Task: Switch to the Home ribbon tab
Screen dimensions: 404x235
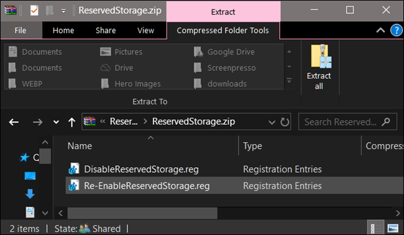Action: tap(63, 30)
